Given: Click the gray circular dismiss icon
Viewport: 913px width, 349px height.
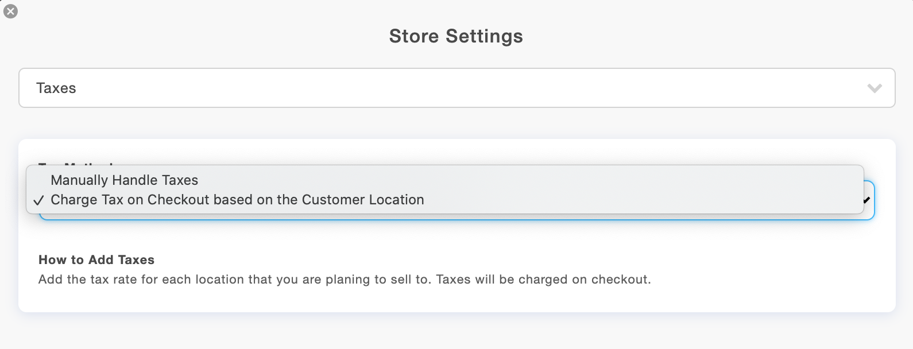Looking at the screenshot, I should pos(10,10).
